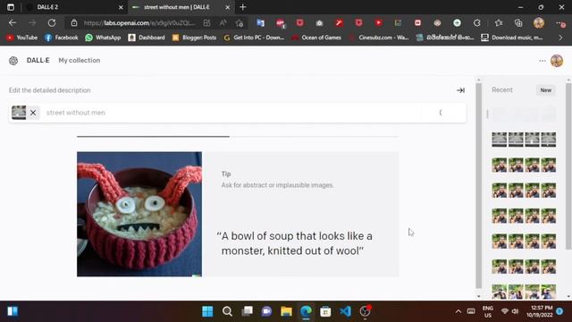This screenshot has height=322, width=572.
Task: Open the Favorites star list icon
Action: (499, 23)
